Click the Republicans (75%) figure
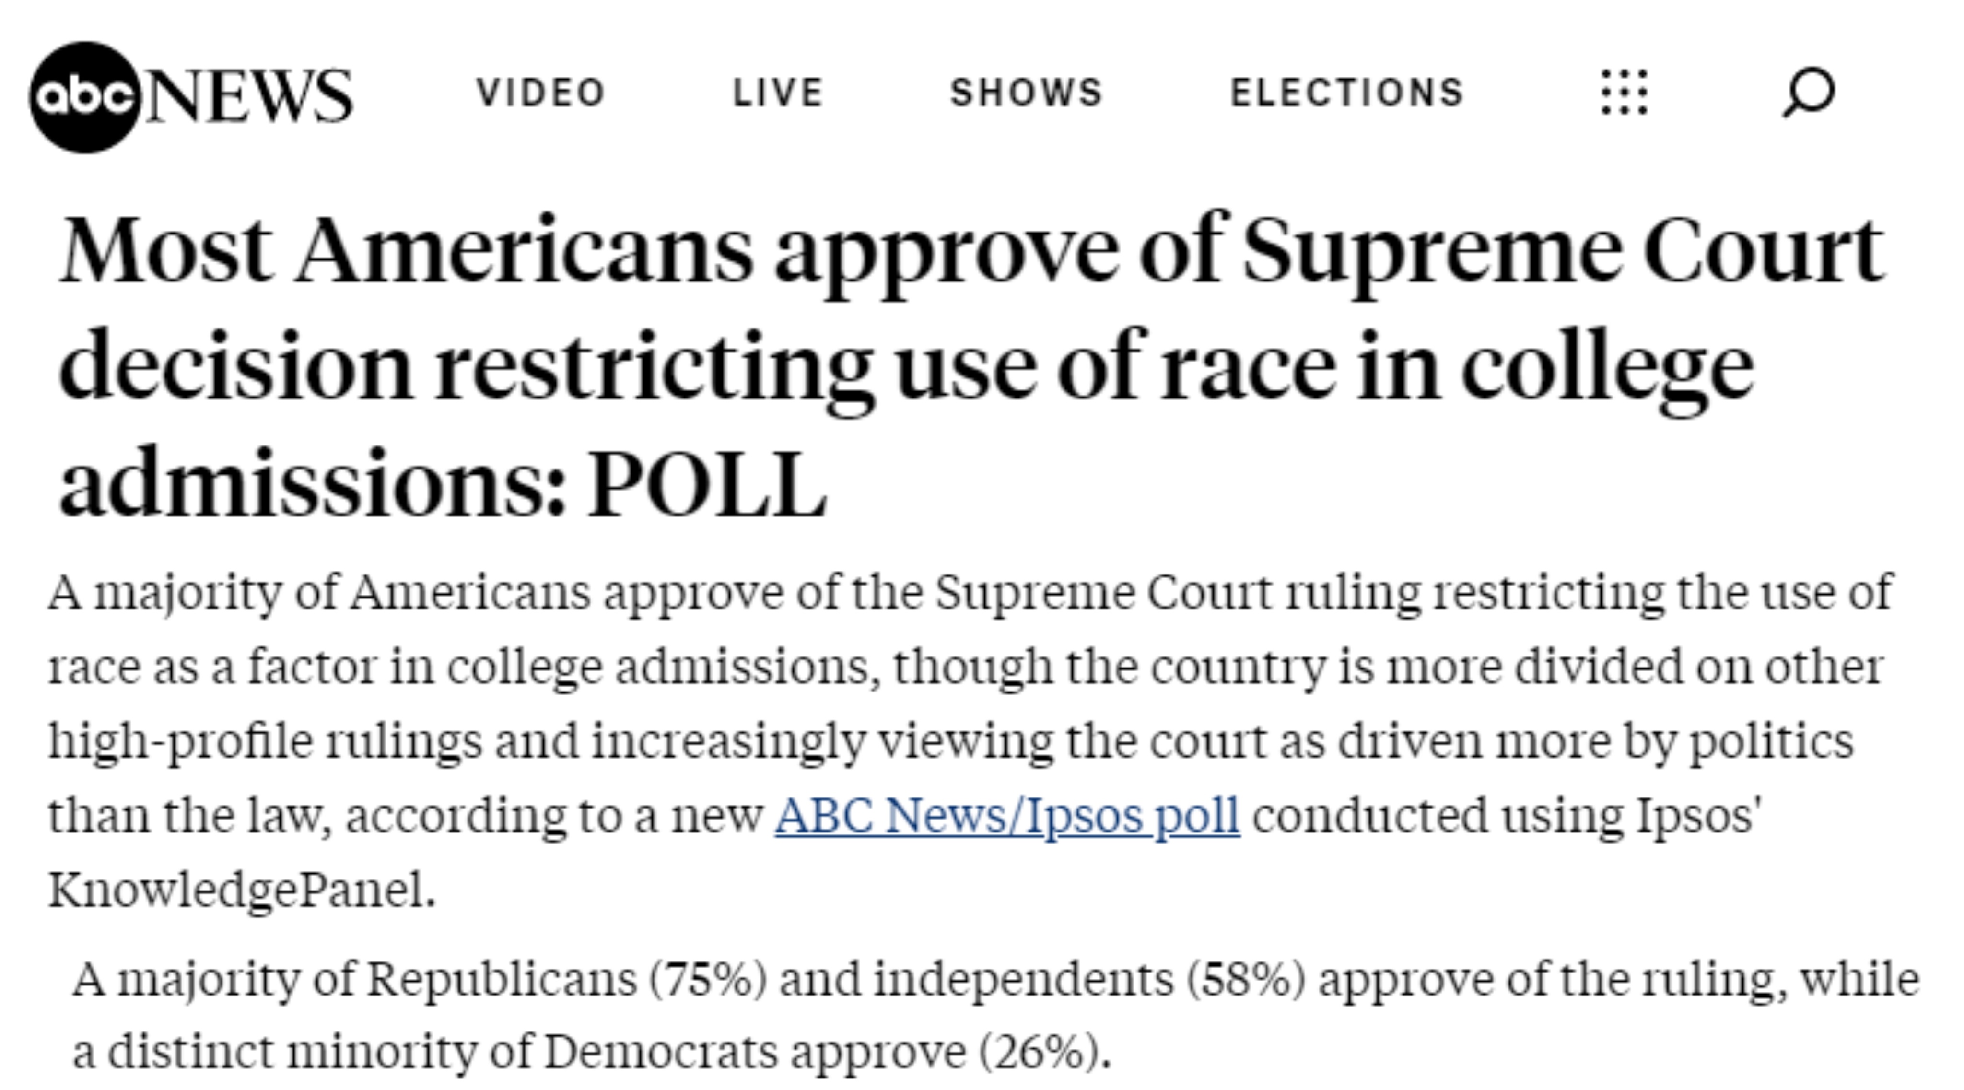This screenshot has height=1090, width=1964. [567, 980]
